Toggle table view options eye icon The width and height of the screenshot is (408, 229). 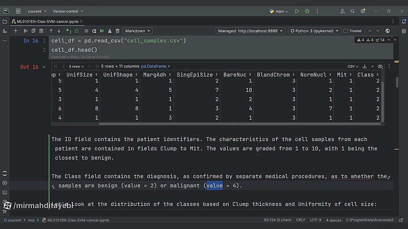click(x=380, y=66)
